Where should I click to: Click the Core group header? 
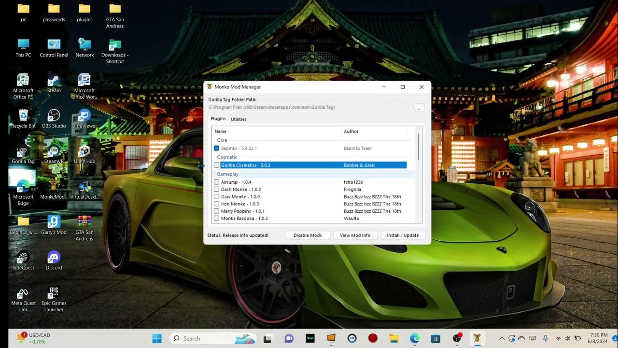tap(222, 140)
